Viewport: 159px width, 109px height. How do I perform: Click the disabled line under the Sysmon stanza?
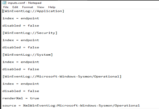pos(21,91)
